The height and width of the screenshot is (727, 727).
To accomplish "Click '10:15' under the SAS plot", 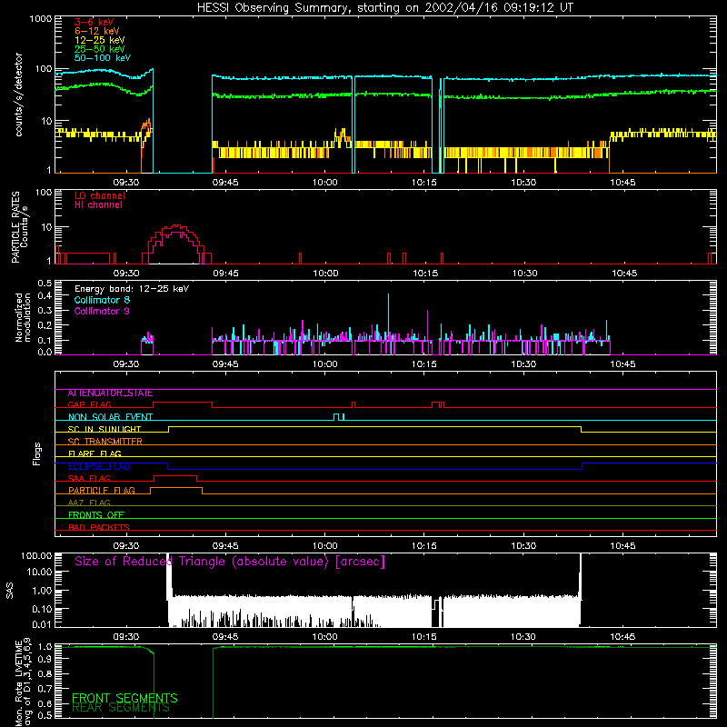I will [x=423, y=637].
